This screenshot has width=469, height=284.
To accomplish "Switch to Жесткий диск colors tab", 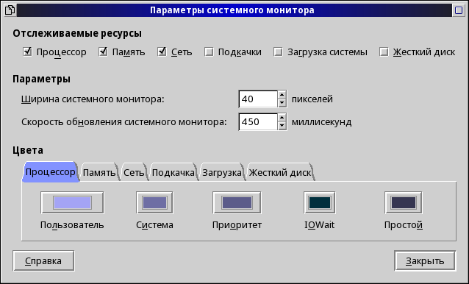I will [280, 173].
